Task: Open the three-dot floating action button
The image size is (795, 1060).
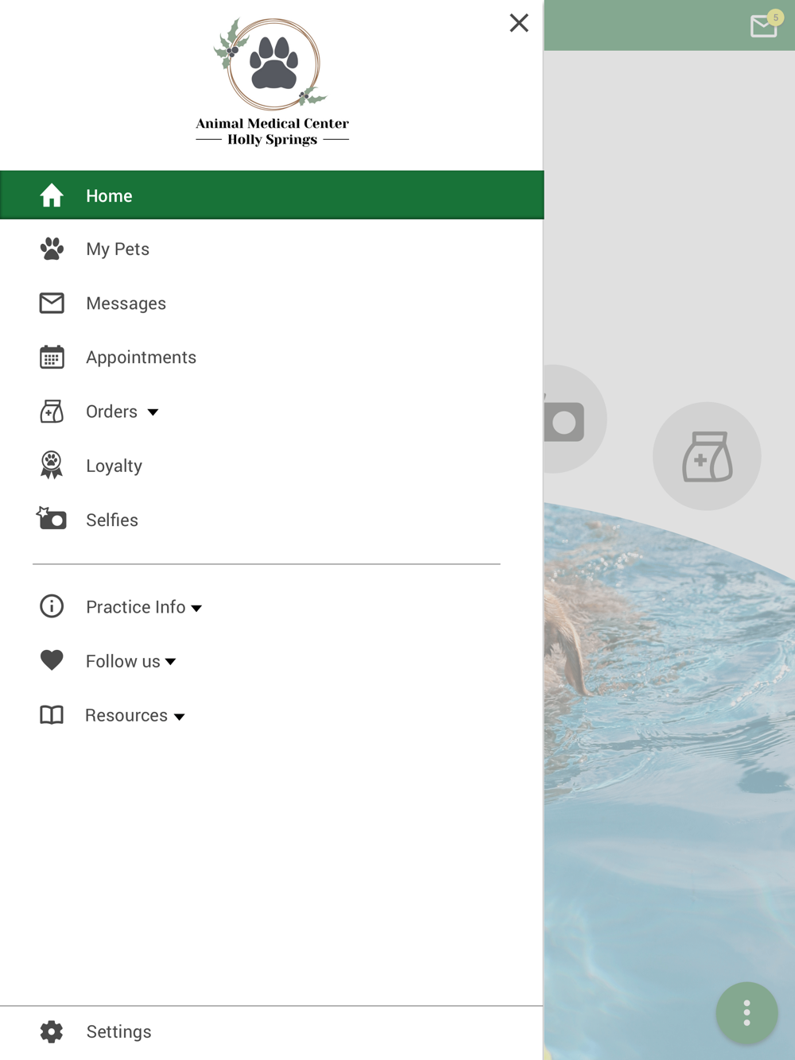Action: [x=747, y=1013]
